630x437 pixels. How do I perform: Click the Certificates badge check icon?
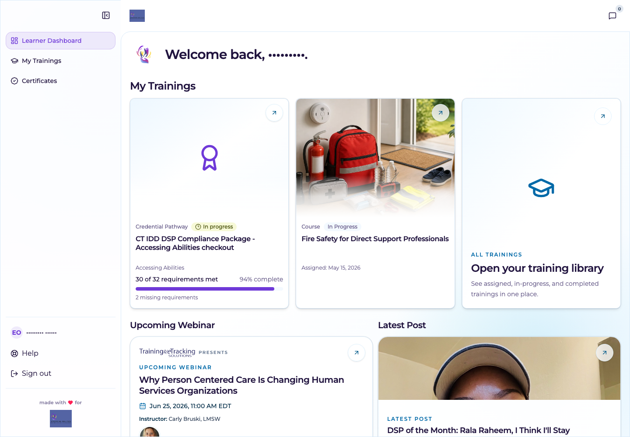(x=14, y=81)
